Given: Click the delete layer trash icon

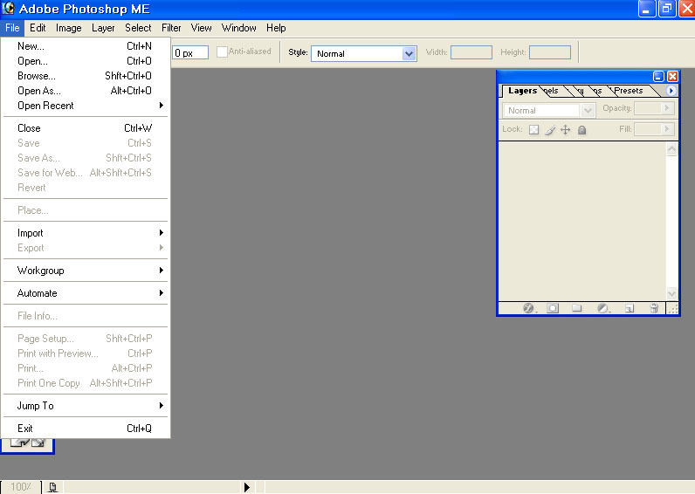Looking at the screenshot, I should (654, 308).
